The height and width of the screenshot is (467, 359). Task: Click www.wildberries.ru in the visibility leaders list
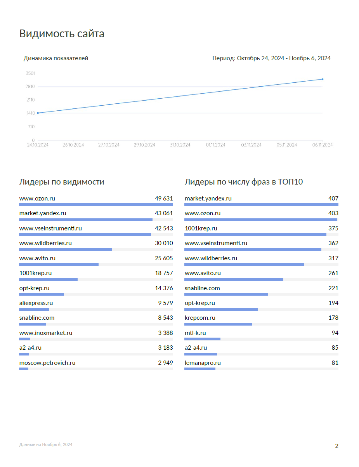[x=45, y=243]
